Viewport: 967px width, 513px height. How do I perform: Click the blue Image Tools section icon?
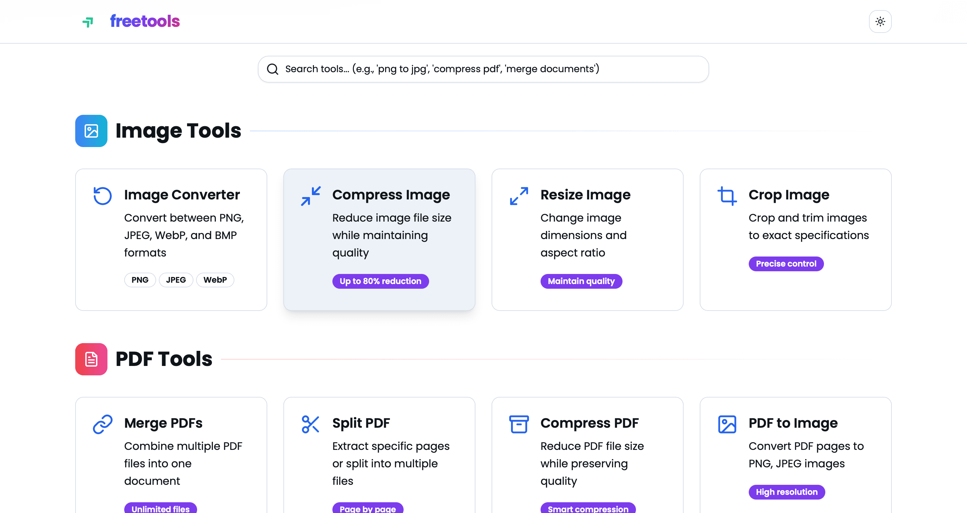(x=91, y=131)
